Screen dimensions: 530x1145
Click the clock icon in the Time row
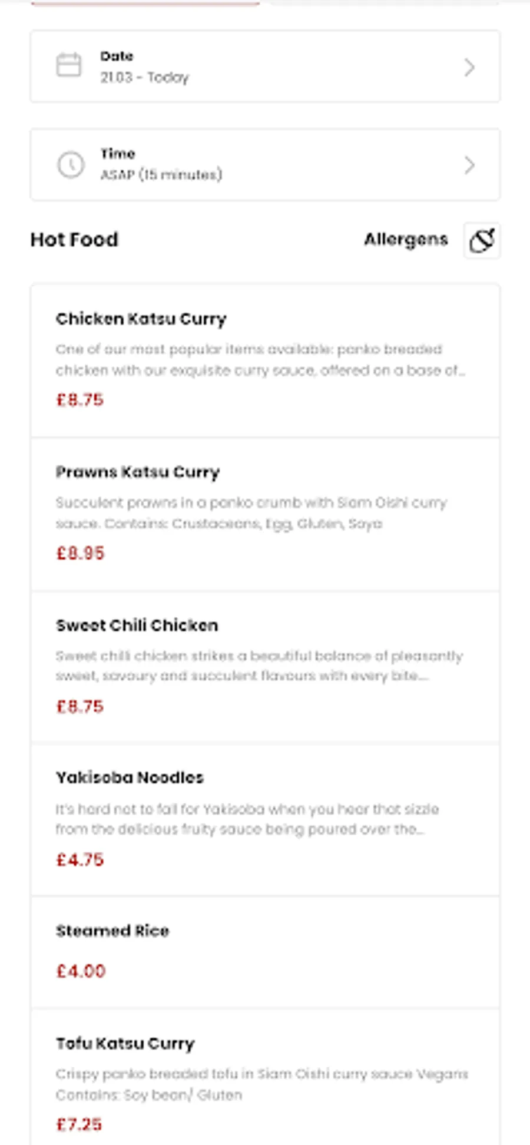[x=71, y=165]
